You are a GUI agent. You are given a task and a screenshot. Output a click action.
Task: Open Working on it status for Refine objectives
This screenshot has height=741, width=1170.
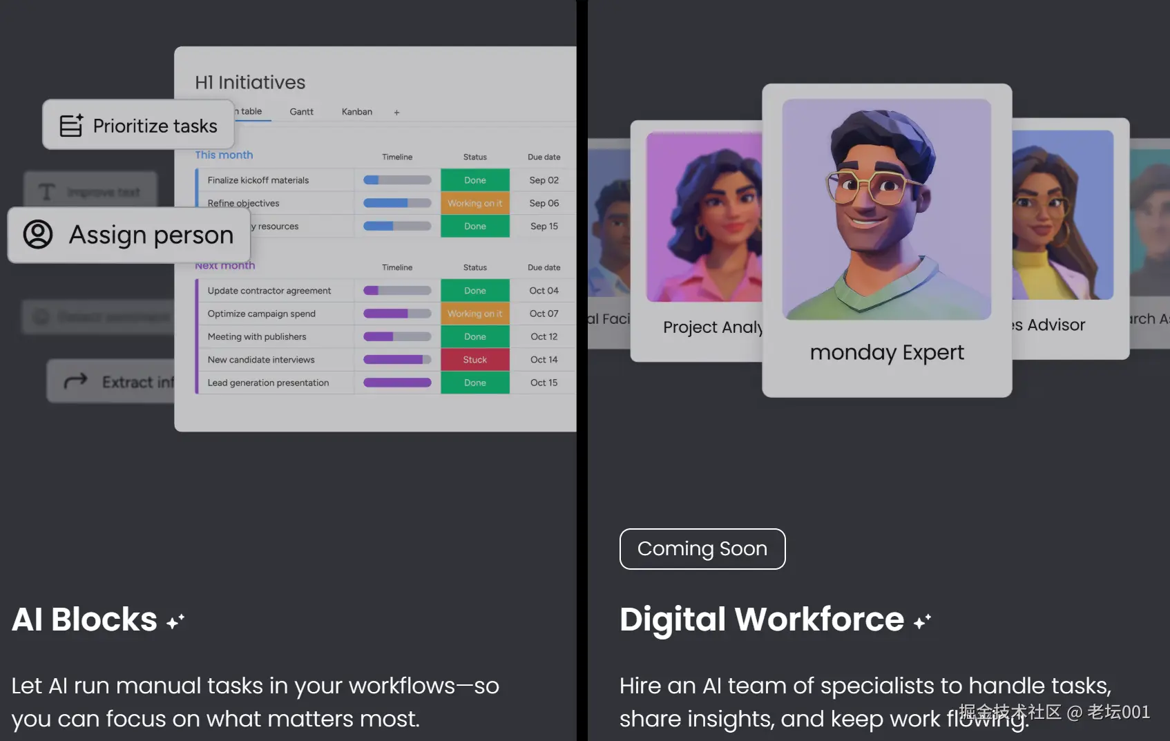475,203
